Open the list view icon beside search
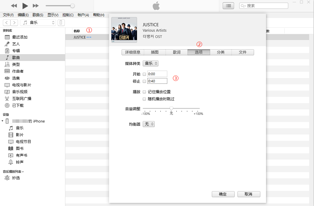Image resolution: width=314 pixels, height=206 pixels. point(228,6)
